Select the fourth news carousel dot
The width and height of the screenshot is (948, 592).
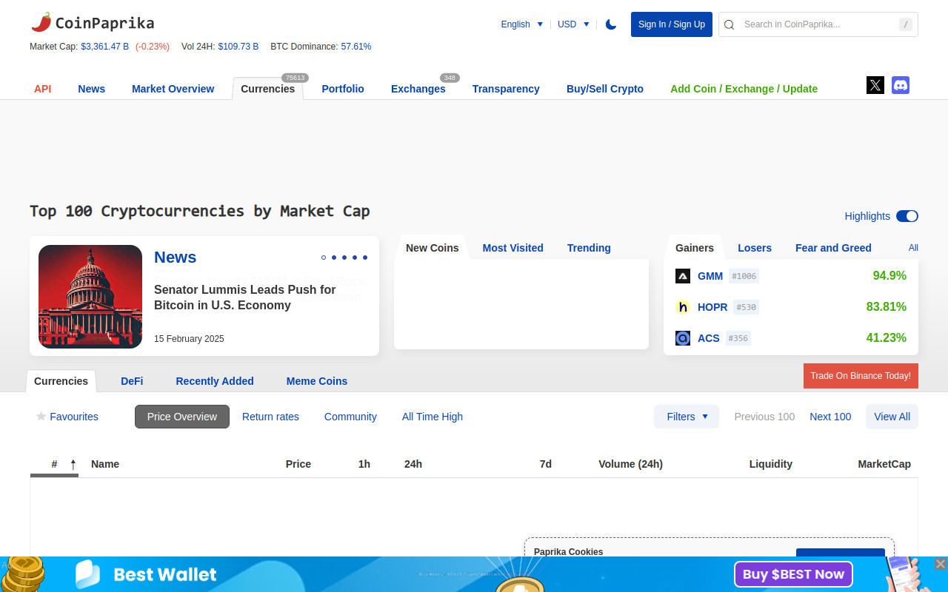(x=355, y=258)
